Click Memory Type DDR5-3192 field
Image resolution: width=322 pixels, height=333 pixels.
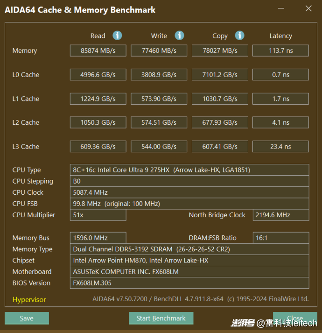click(x=189, y=249)
